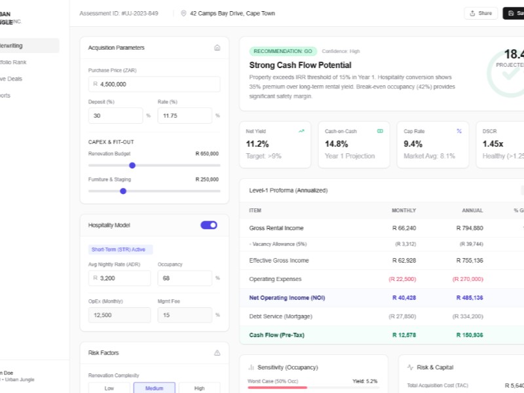Viewport: 524px width, 393px height.
Task: Click the Risk & Capital pulse icon
Action: [411, 367]
